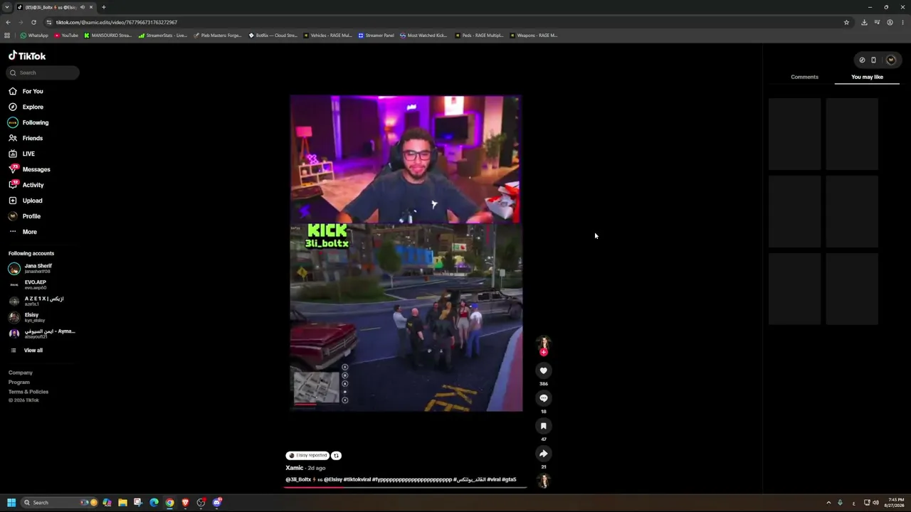This screenshot has height=512, width=911.
Task: Switch to the You may like tab
Action: 867,77
